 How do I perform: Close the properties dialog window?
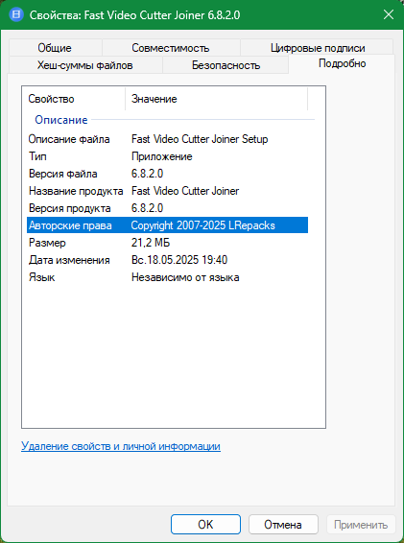(389, 15)
